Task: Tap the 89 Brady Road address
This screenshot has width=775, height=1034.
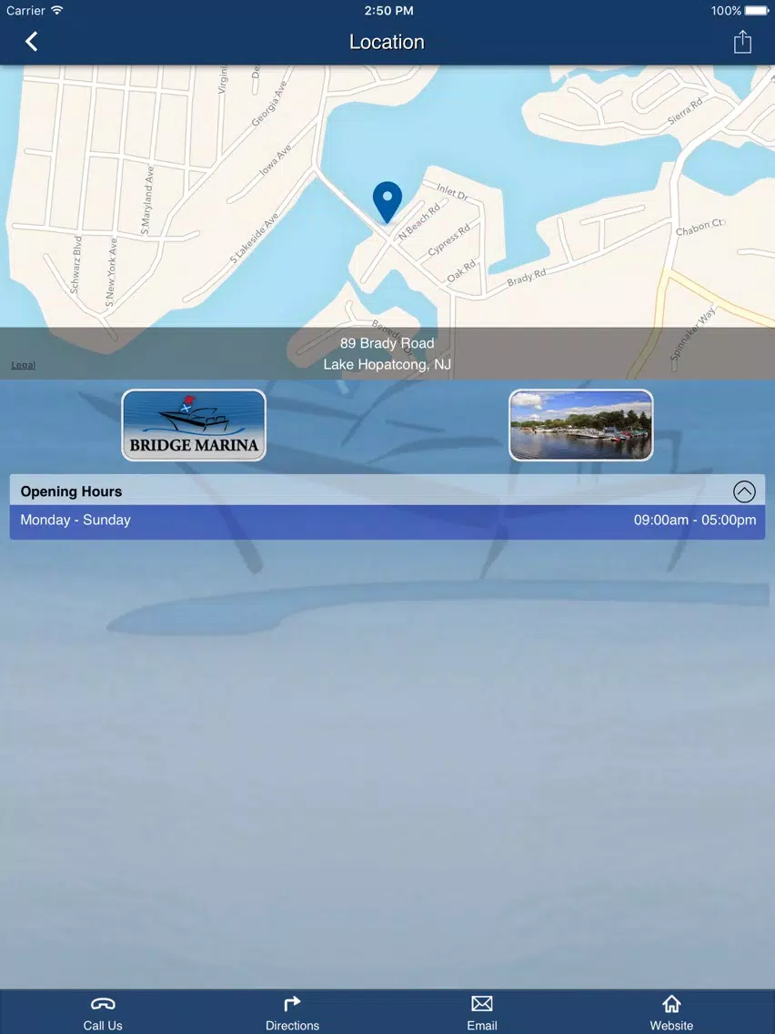Action: click(387, 343)
